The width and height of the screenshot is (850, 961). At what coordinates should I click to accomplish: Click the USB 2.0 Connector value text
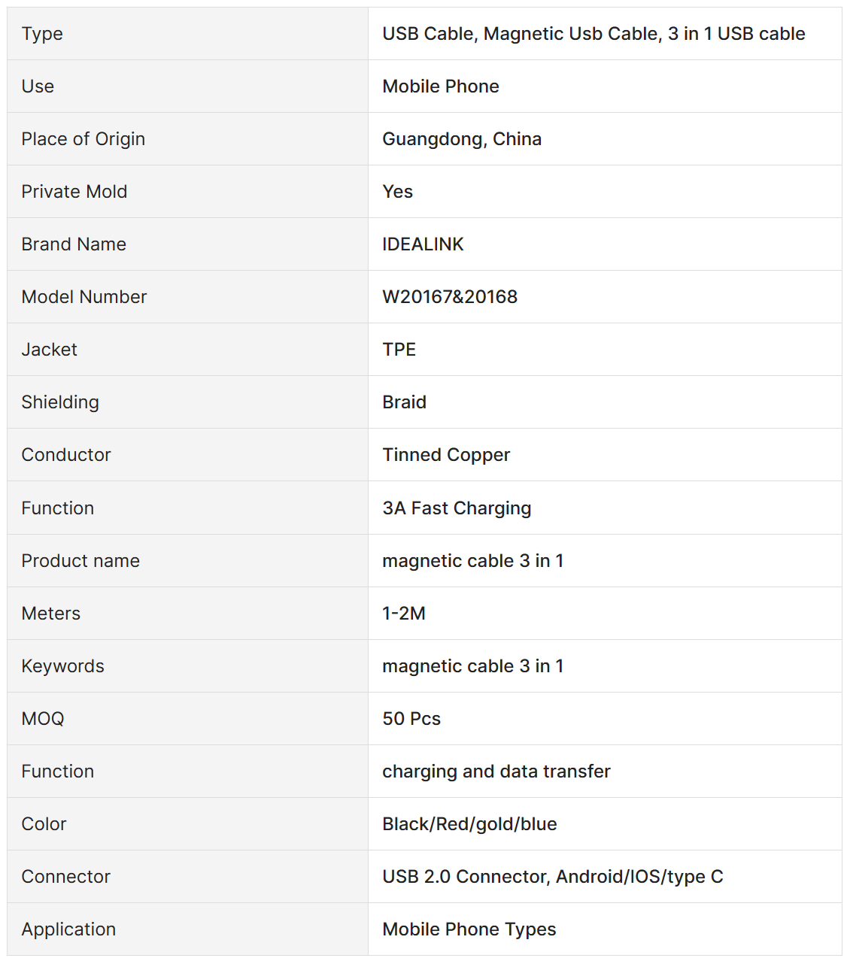tap(552, 877)
